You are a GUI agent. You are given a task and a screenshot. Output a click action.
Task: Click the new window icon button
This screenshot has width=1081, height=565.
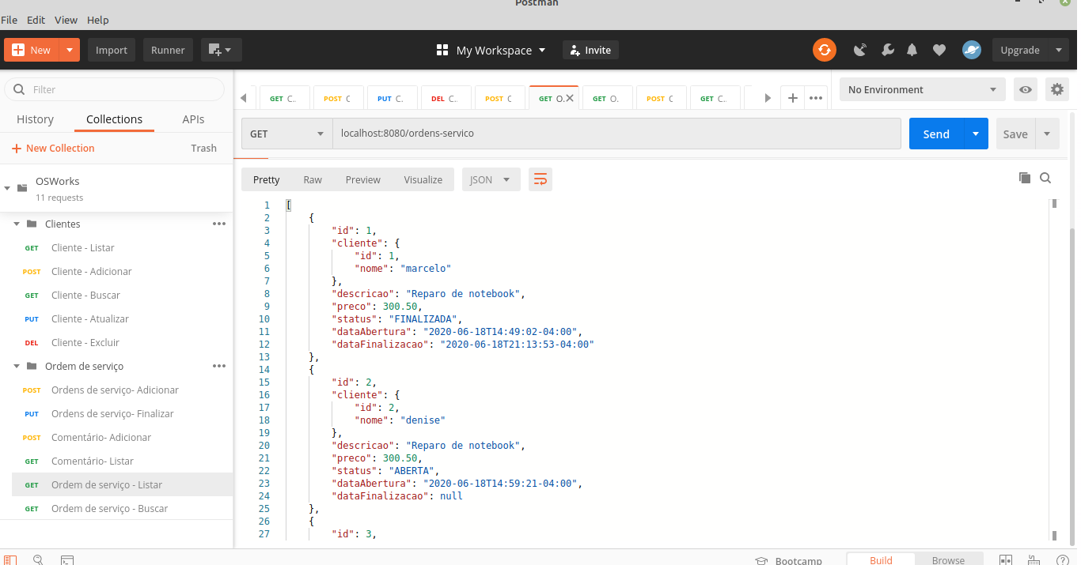[x=221, y=50]
